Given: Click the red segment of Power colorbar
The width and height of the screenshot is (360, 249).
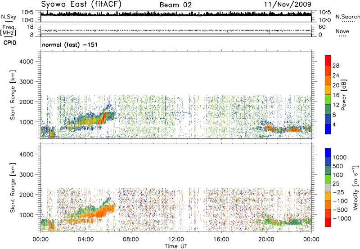Looking at the screenshot, I should [328, 60].
